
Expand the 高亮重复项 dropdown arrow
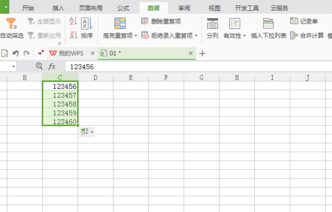click(135, 35)
